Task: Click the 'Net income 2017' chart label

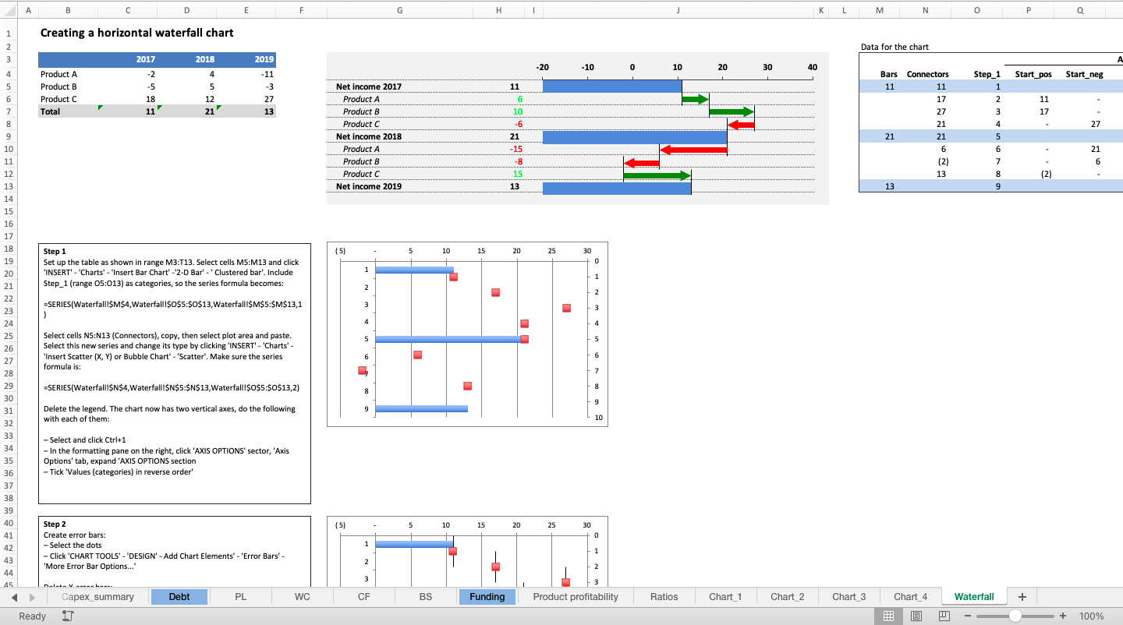Action: click(369, 87)
